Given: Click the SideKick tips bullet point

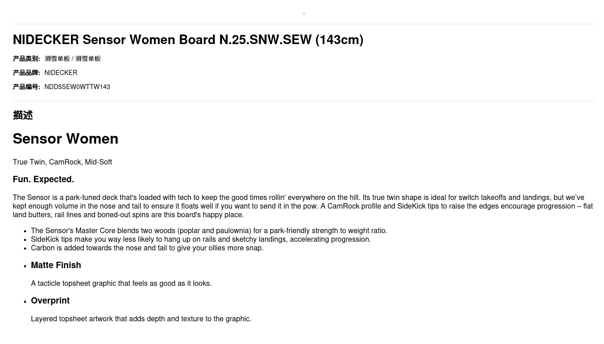Looking at the screenshot, I should 201,239.
